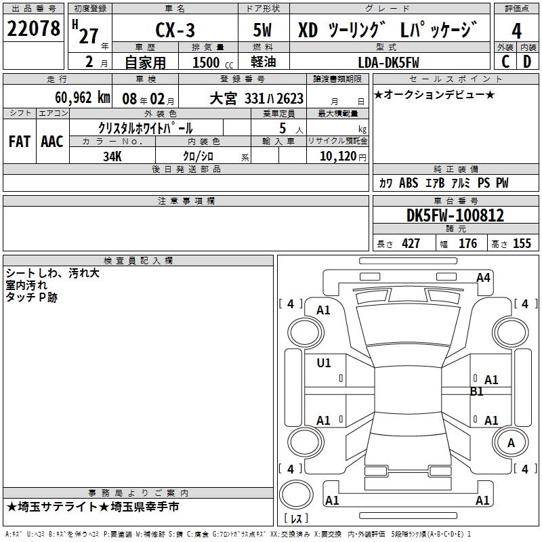Screen dimensions: 542x542
Task: Select the interior grade D
Action: coord(527,62)
